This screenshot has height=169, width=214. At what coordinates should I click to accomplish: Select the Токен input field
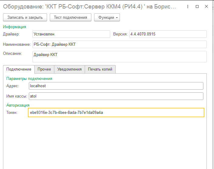point(116,112)
